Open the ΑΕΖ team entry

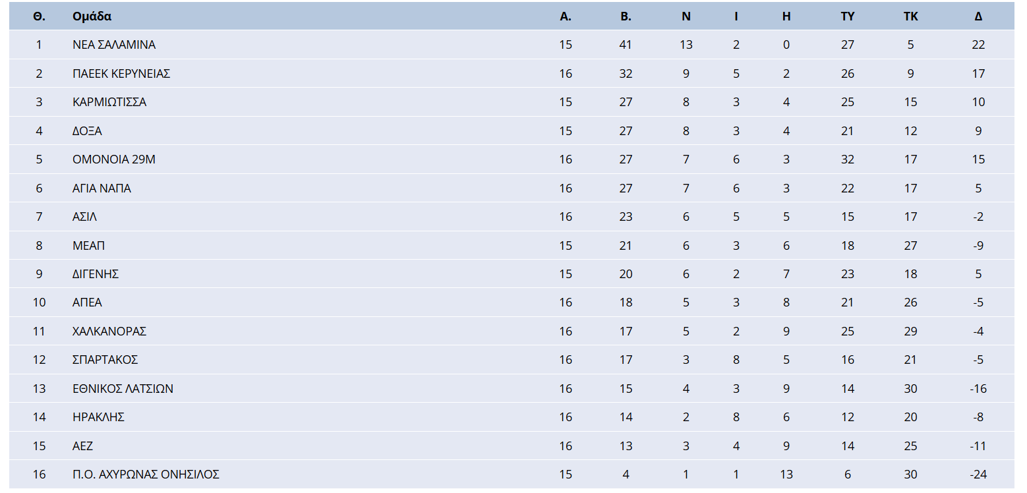point(82,446)
